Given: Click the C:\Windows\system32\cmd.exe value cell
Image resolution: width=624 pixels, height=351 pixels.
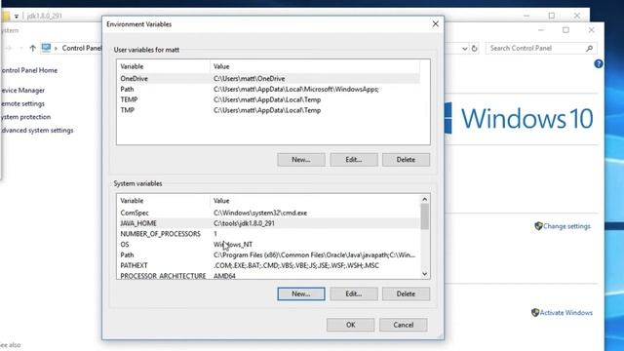Looking at the screenshot, I should 260,213.
